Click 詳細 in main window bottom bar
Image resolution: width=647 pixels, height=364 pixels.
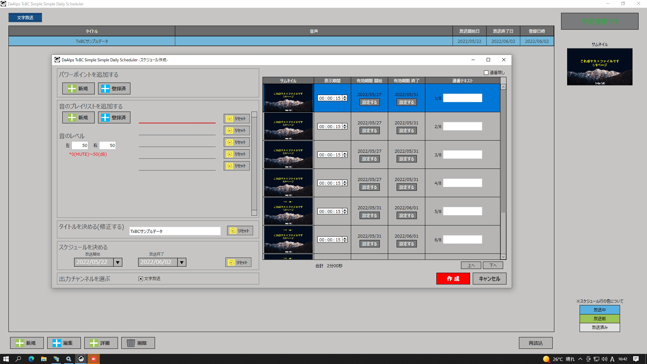click(101, 343)
